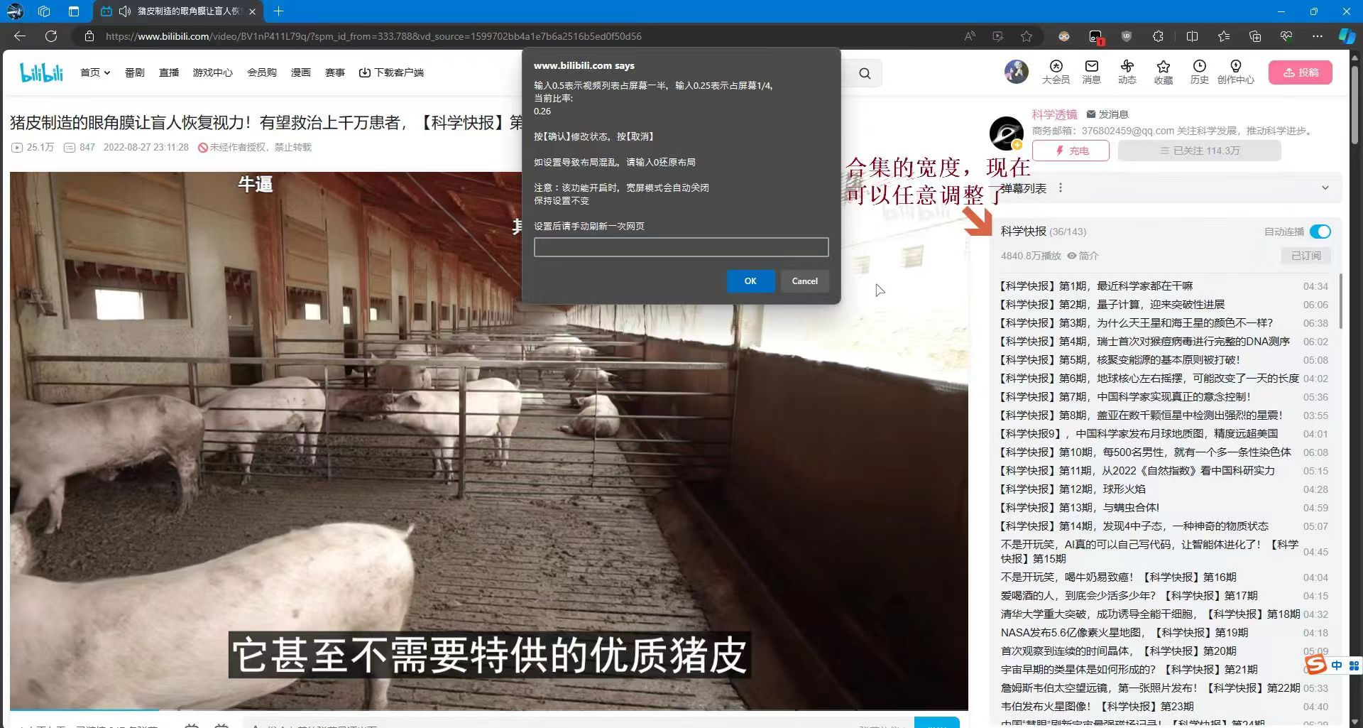
Task: Click the bilibili search magnifier icon
Action: point(865,73)
